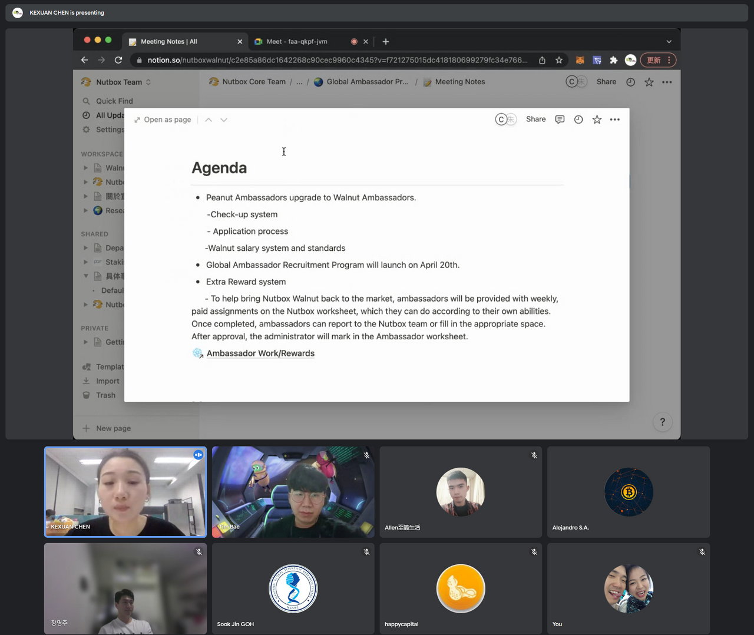Favorite page with top bar star
754x635 pixels.
[x=649, y=82]
